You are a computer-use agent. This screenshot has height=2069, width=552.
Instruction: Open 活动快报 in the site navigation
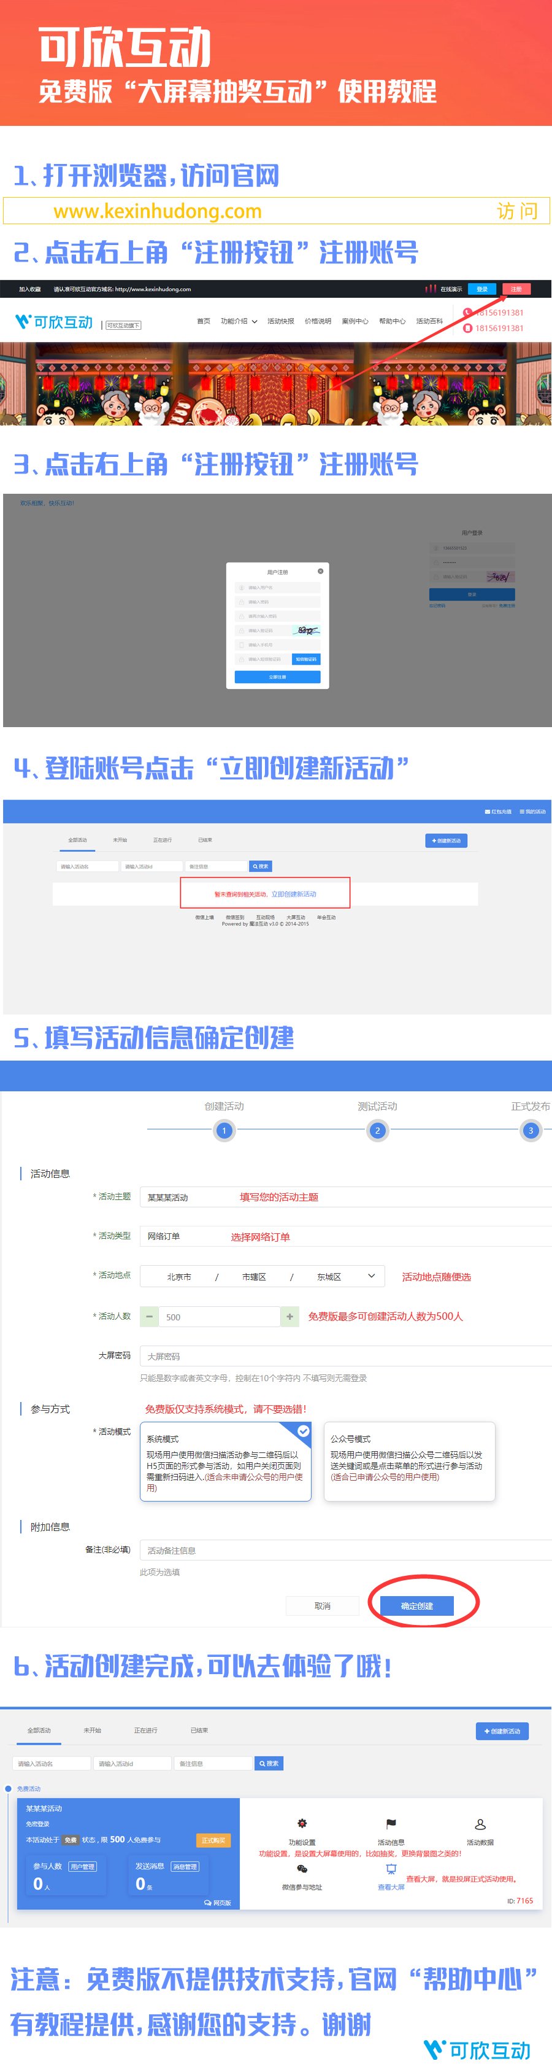pos(281,321)
